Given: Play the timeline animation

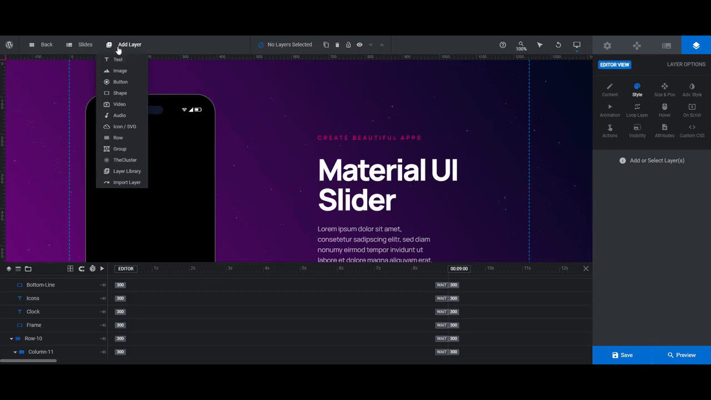Looking at the screenshot, I should tap(102, 269).
